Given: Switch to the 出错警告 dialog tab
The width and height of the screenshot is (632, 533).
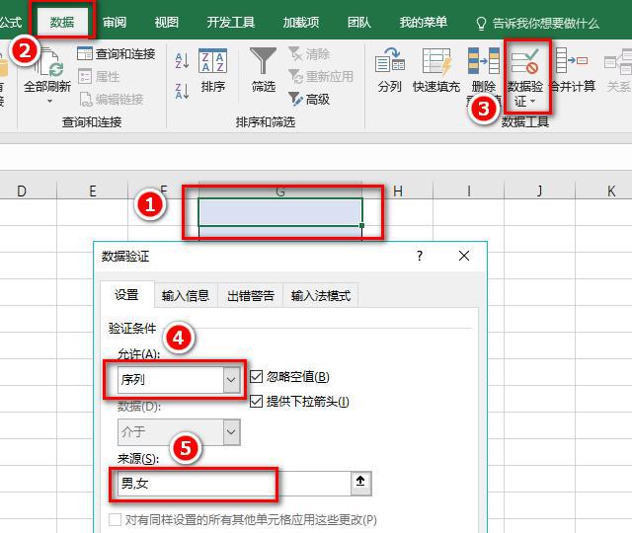Looking at the screenshot, I should tap(251, 296).
